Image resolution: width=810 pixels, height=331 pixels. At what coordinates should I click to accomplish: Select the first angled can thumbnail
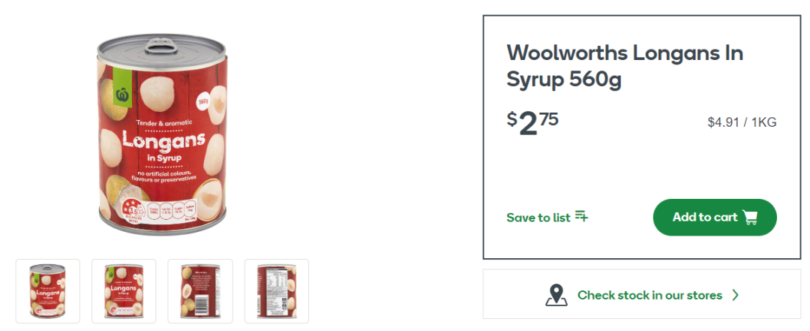click(x=48, y=291)
